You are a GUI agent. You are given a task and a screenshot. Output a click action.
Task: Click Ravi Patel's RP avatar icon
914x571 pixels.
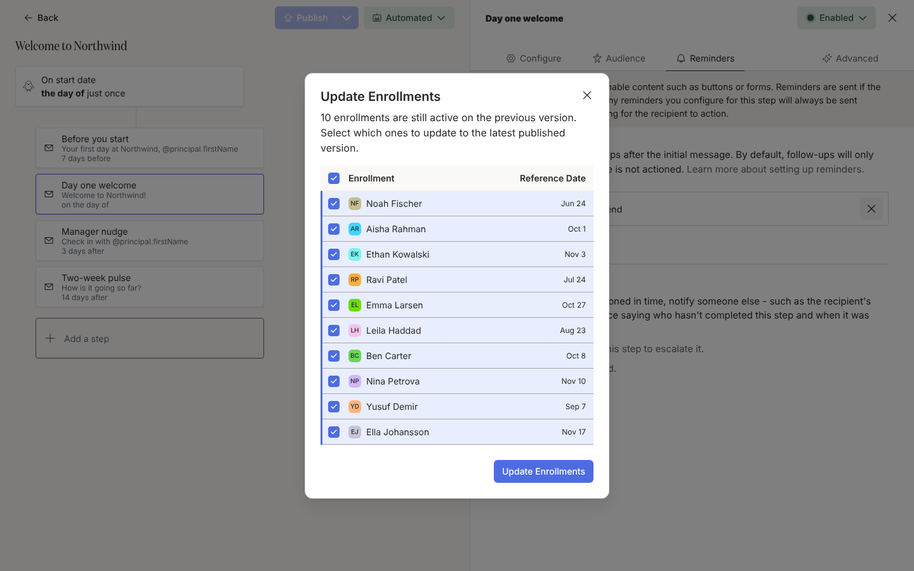click(x=355, y=280)
